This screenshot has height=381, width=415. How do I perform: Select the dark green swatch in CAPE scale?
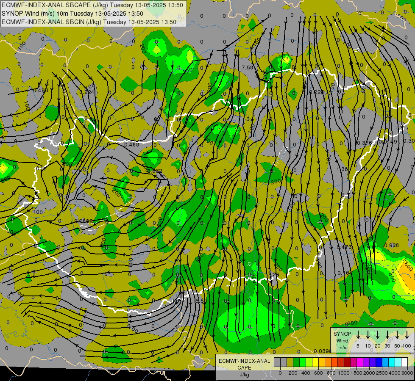[296, 362]
